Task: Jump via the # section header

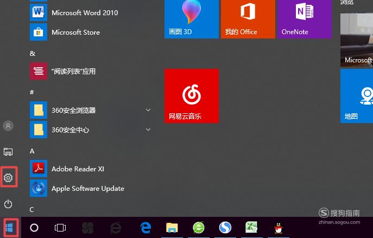Action: pos(32,92)
